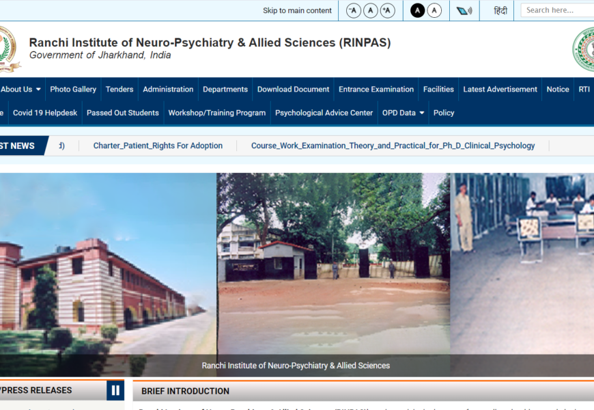
Task: Select the light contrast A theme
Action: coord(434,11)
